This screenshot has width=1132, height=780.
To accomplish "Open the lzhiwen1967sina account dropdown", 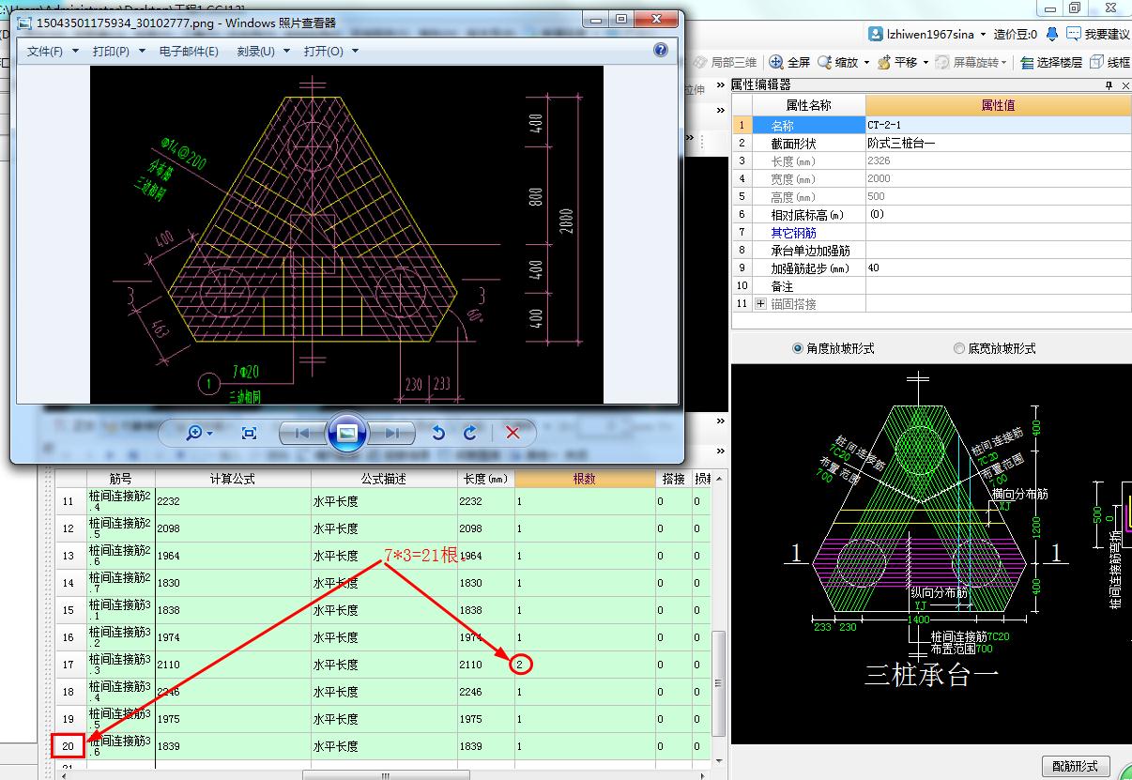I will [983, 34].
